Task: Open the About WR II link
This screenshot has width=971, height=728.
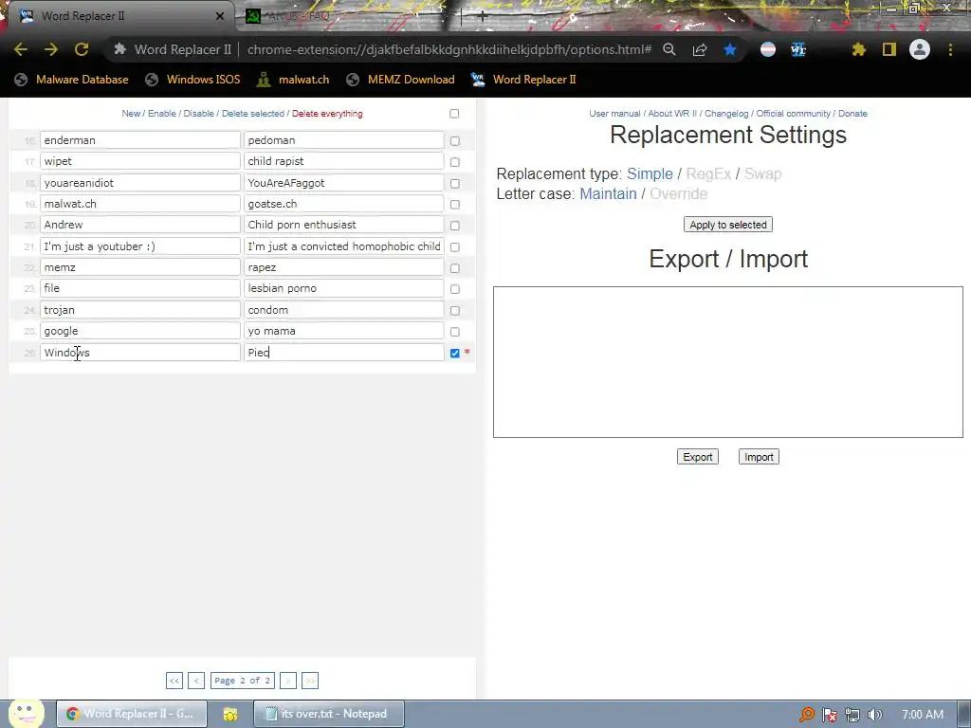Action: point(672,114)
